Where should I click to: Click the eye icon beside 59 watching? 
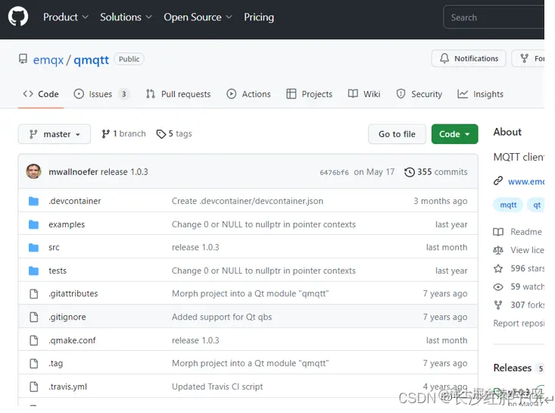(498, 287)
